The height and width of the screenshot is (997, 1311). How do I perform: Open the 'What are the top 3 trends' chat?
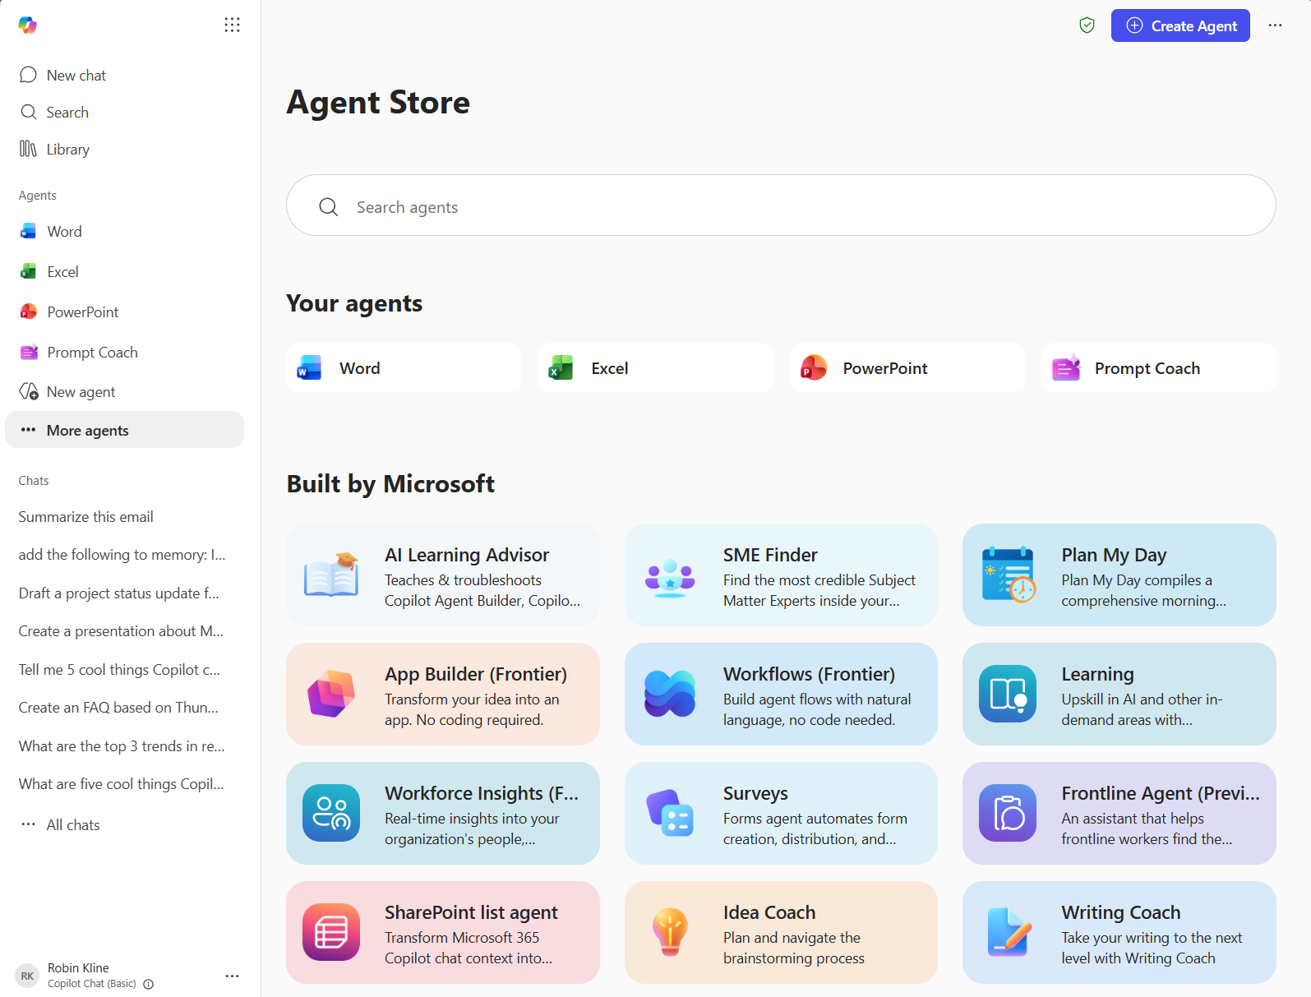coord(124,745)
